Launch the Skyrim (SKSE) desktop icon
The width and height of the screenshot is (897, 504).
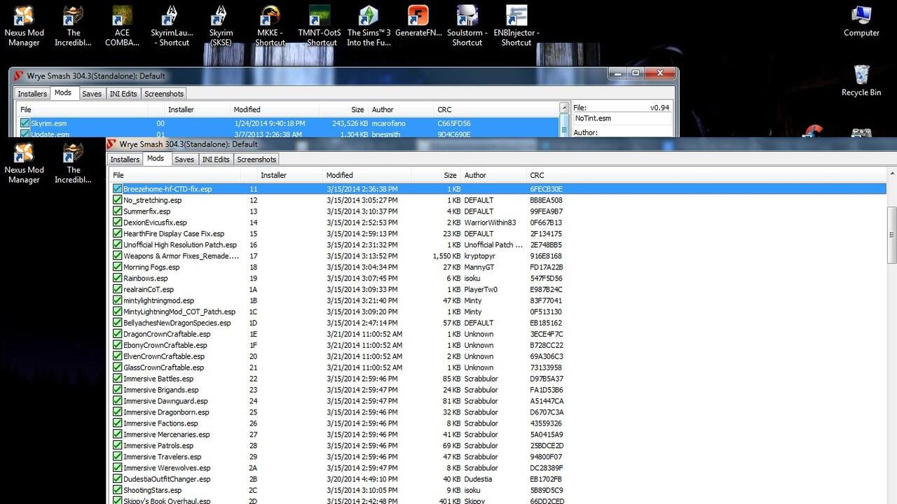[221, 27]
